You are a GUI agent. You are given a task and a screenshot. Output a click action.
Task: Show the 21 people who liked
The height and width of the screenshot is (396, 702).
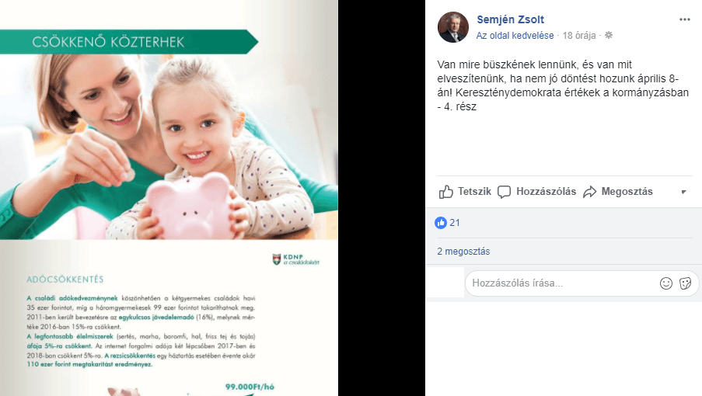coord(455,223)
